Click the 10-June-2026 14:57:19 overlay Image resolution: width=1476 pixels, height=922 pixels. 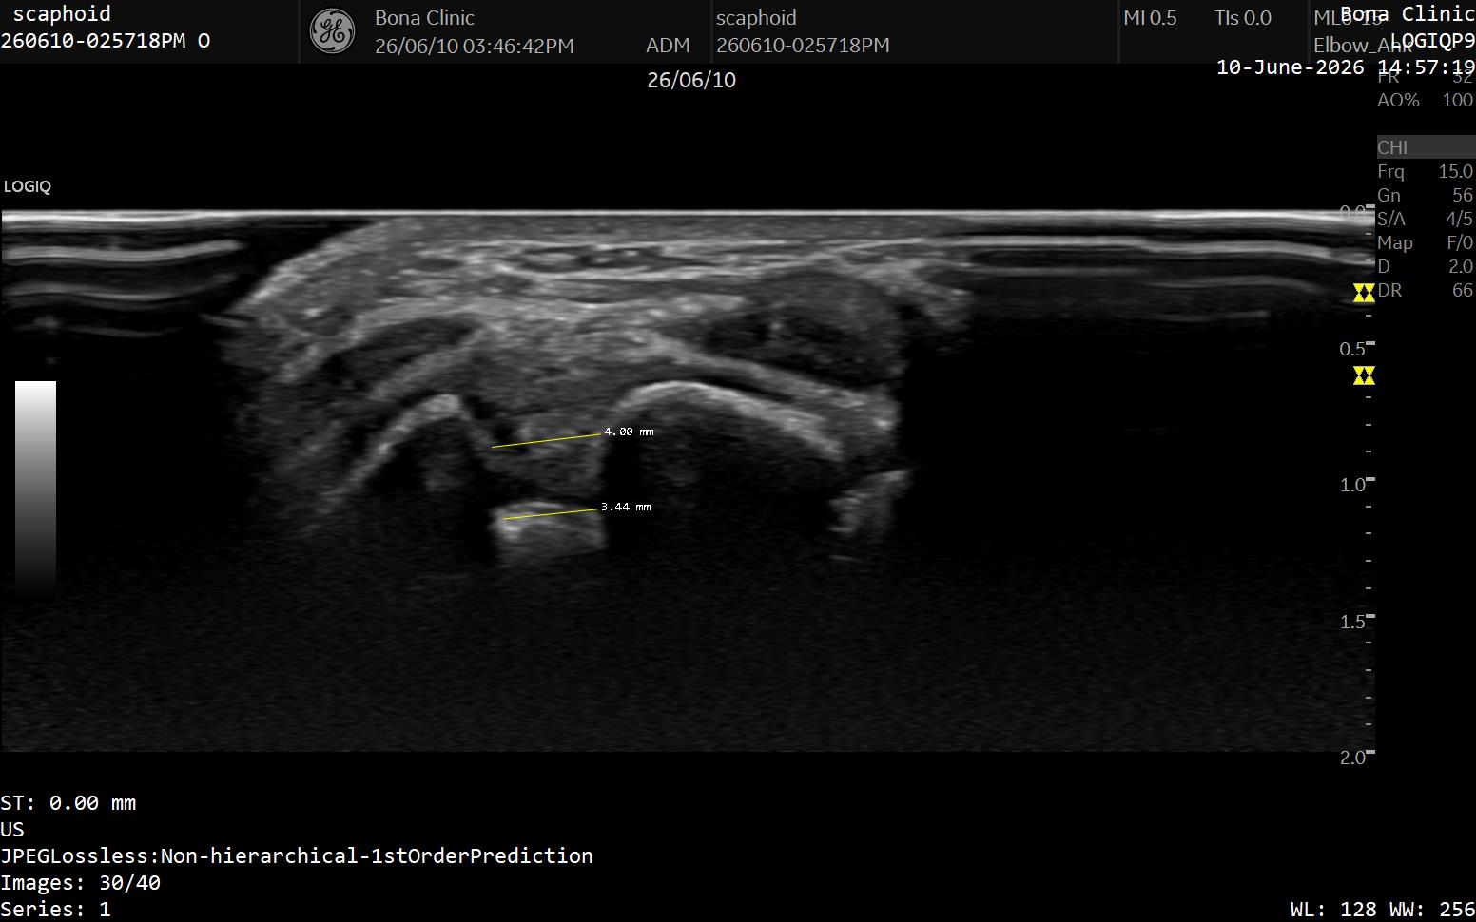coord(1346,67)
